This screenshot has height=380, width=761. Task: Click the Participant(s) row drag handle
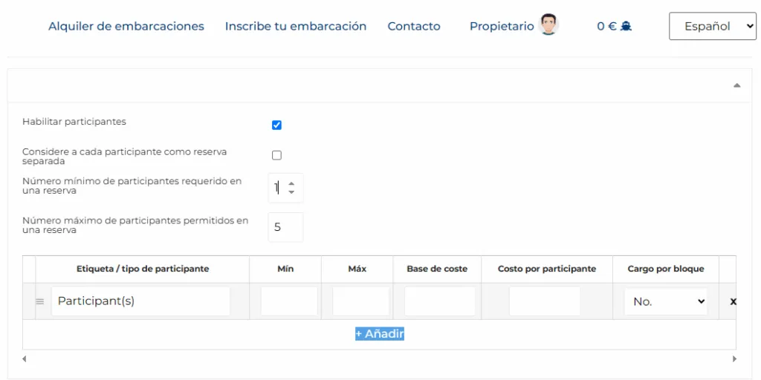click(x=40, y=301)
